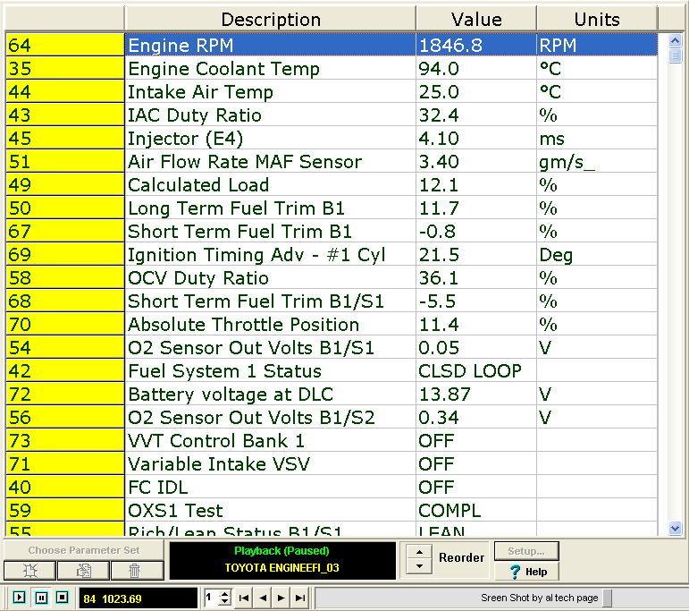The width and height of the screenshot is (689, 611).
Task: Click the playback position slider handle
Action: (x=607, y=598)
